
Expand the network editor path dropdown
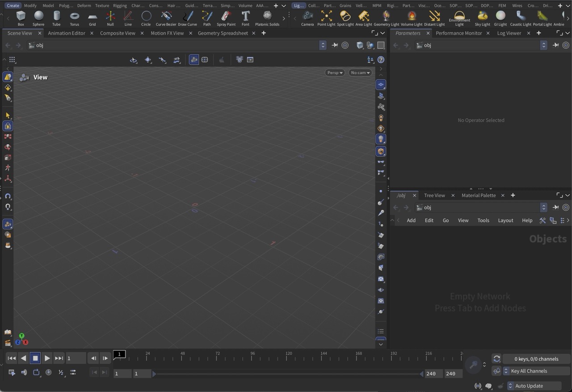tap(544, 208)
